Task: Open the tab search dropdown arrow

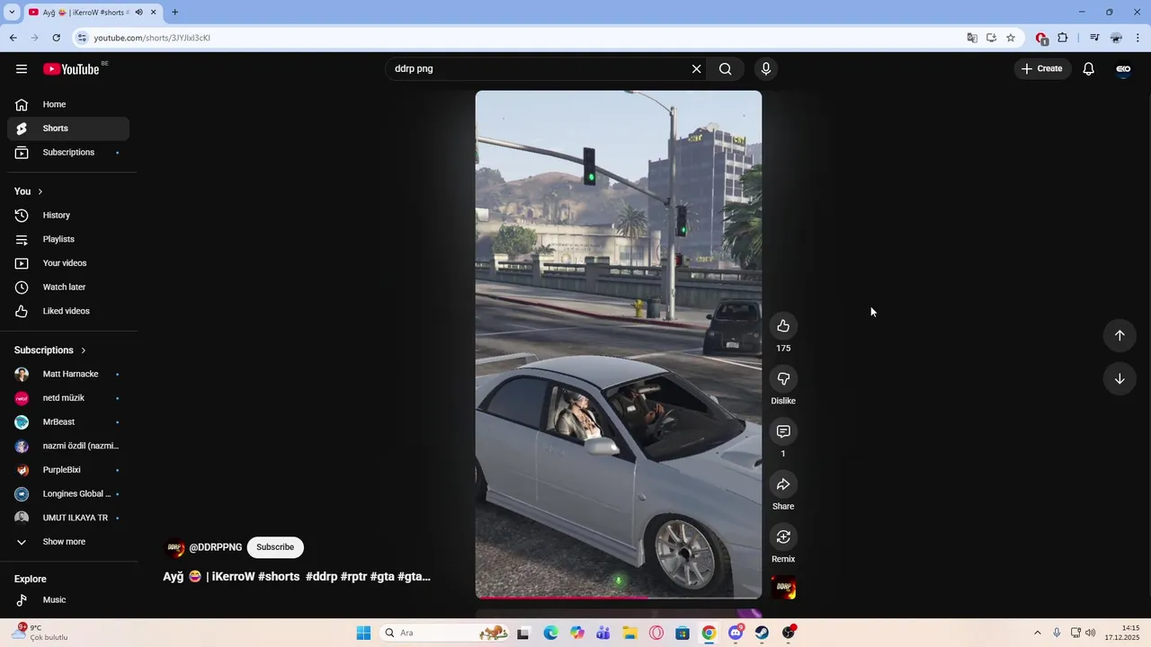Action: click(x=12, y=13)
